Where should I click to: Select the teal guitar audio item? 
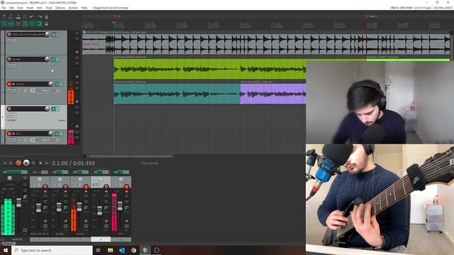(x=177, y=93)
